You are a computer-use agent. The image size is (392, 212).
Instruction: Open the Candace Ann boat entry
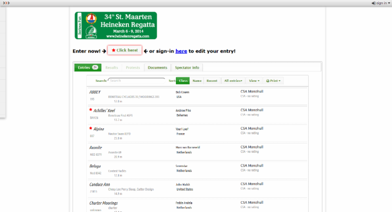(x=99, y=185)
